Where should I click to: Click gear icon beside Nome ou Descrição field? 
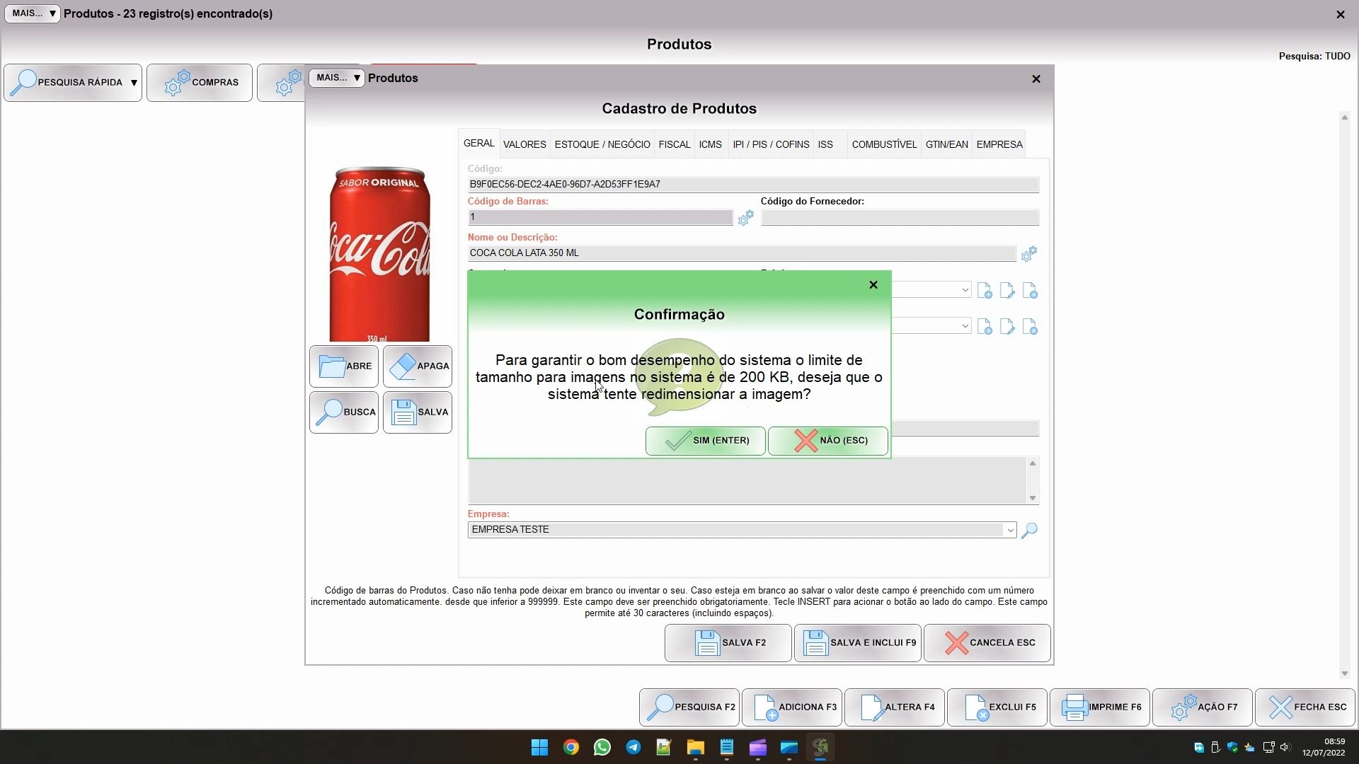[1028, 253]
